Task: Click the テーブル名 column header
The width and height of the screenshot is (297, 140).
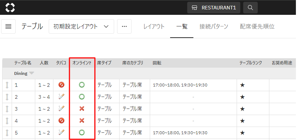Action: point(23,63)
